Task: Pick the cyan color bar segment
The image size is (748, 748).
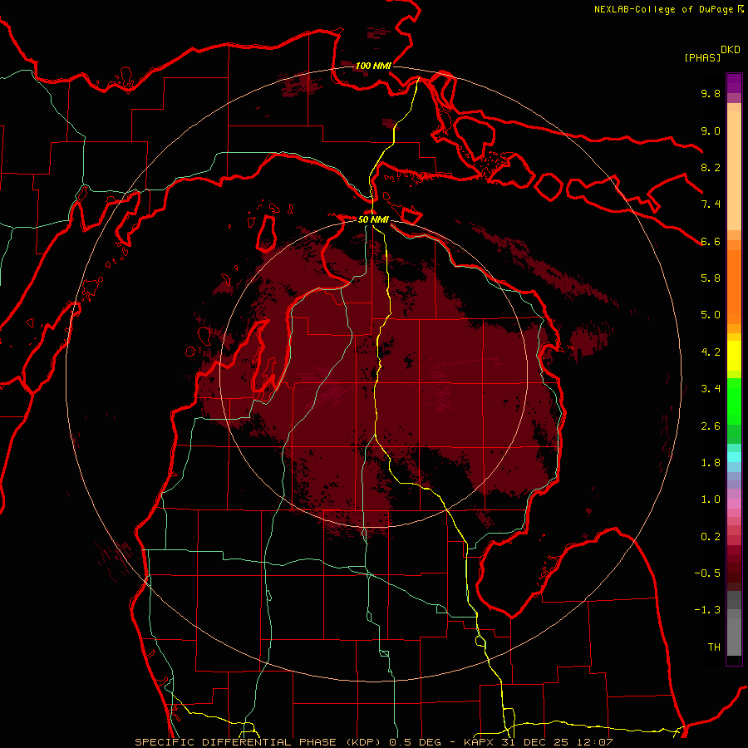Action: click(734, 457)
